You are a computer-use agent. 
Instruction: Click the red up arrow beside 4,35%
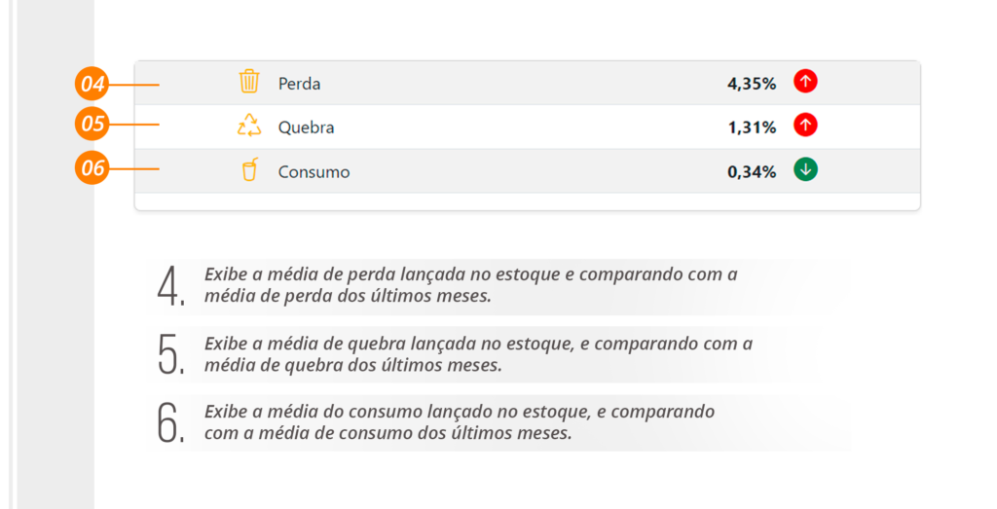click(805, 82)
